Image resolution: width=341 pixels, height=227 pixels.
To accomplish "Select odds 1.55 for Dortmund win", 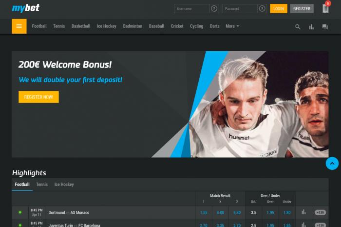I will click(204, 212).
